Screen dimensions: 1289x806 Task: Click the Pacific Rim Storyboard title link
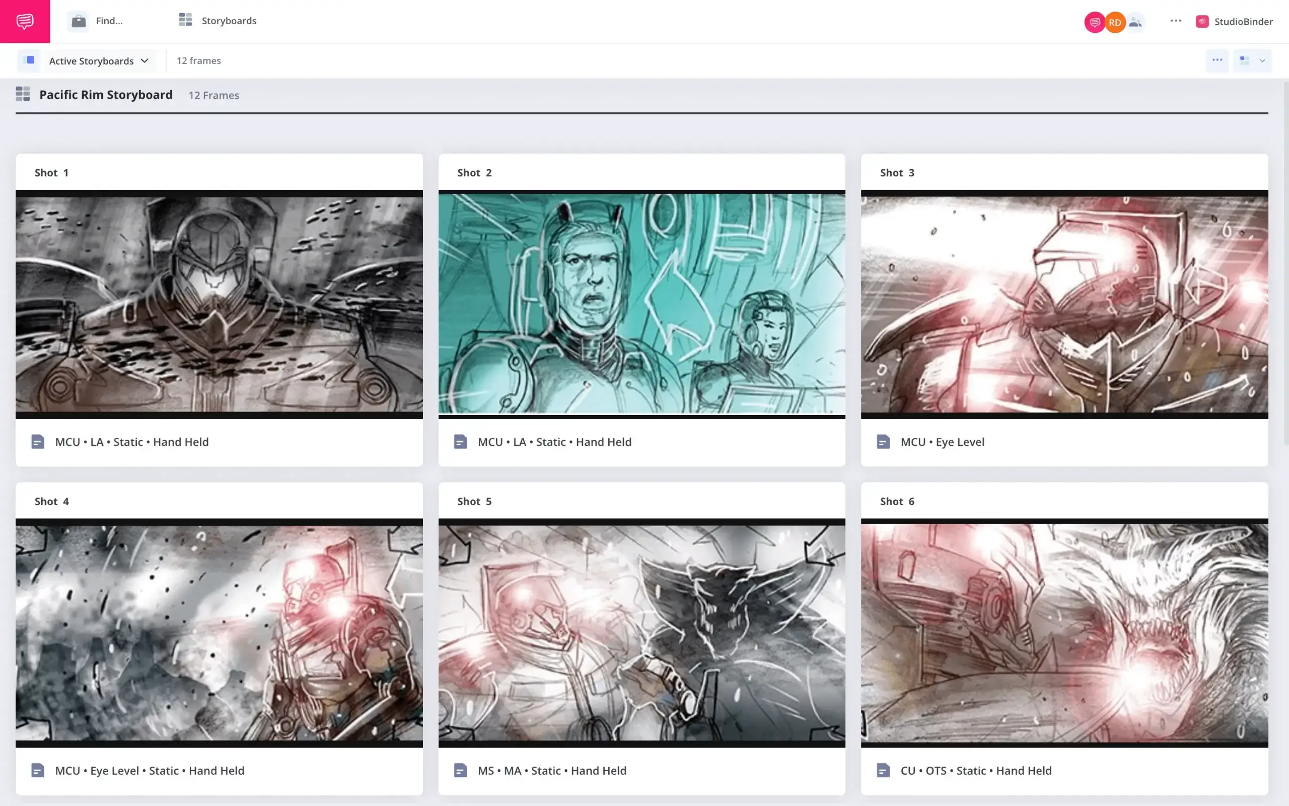[105, 94]
